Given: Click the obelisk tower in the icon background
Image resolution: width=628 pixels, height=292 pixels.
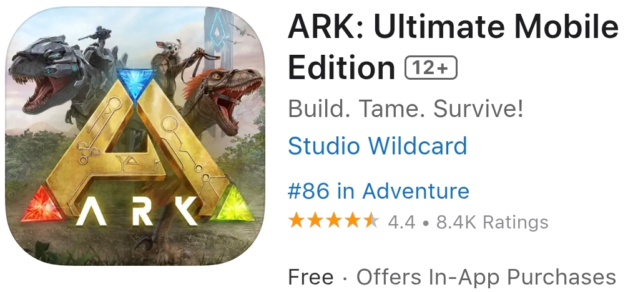Looking at the screenshot, I should 218,32.
